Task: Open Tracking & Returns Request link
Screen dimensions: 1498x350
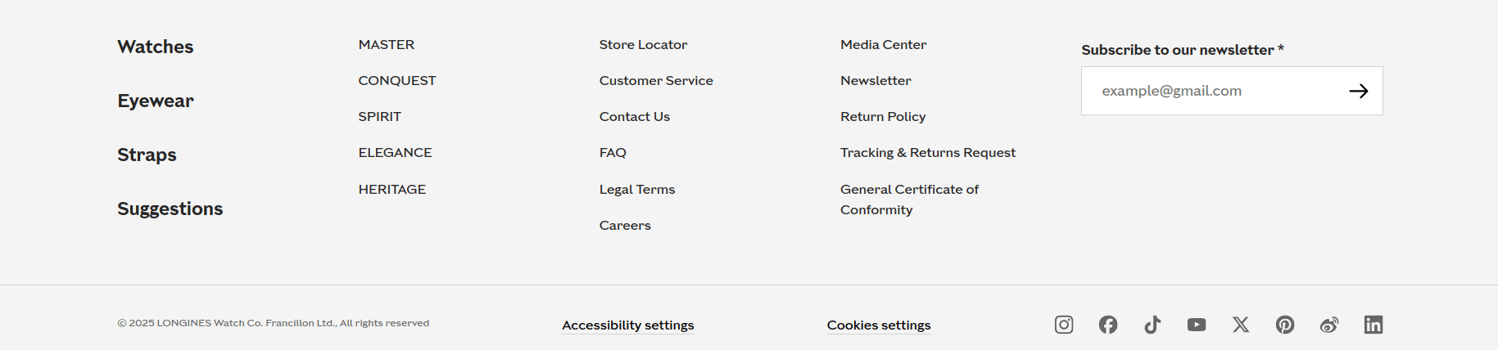Action: pyautogui.click(x=928, y=152)
